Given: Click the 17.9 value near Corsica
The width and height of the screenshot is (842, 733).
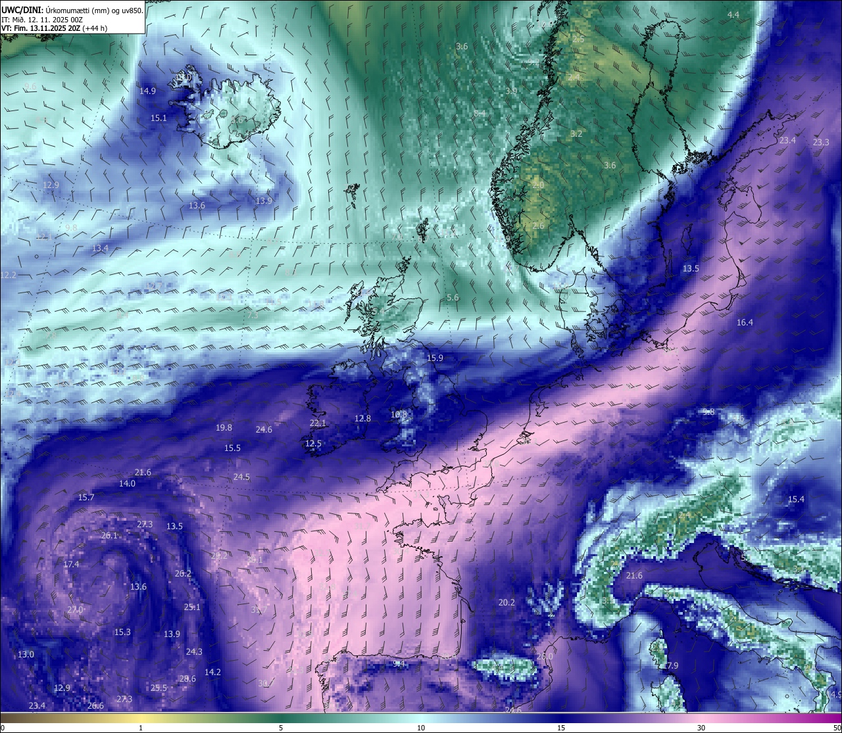Looking at the screenshot, I should click(x=670, y=666).
